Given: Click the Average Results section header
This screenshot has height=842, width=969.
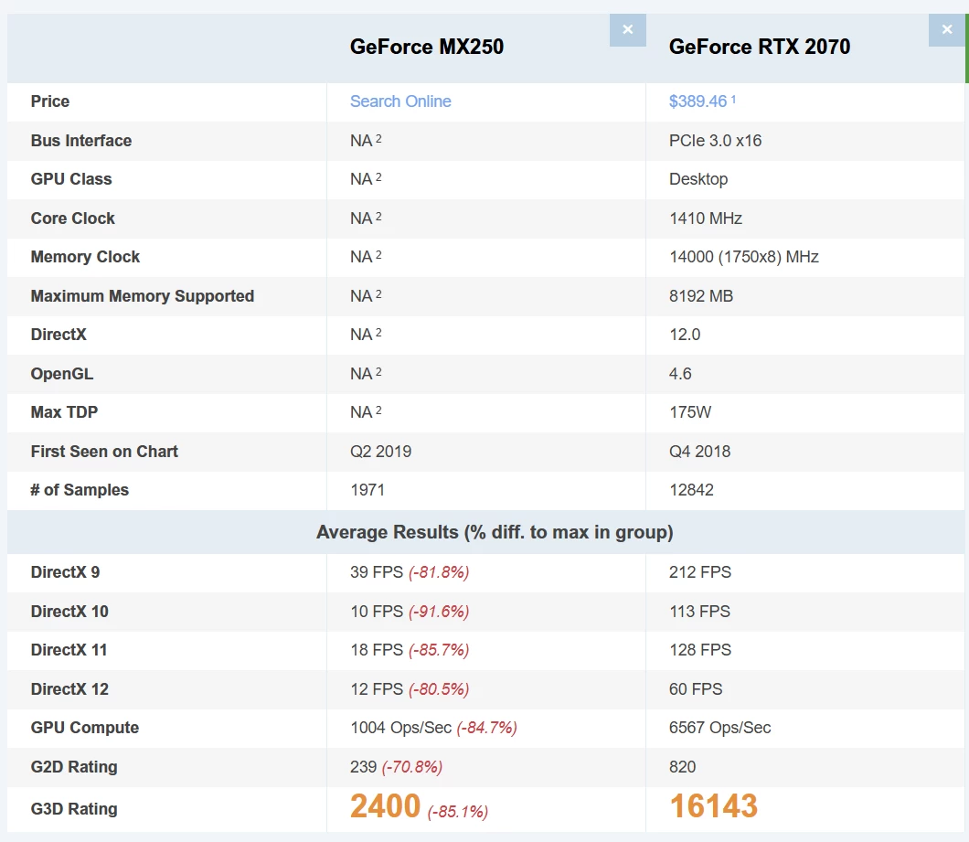Looking at the screenshot, I should [x=495, y=532].
